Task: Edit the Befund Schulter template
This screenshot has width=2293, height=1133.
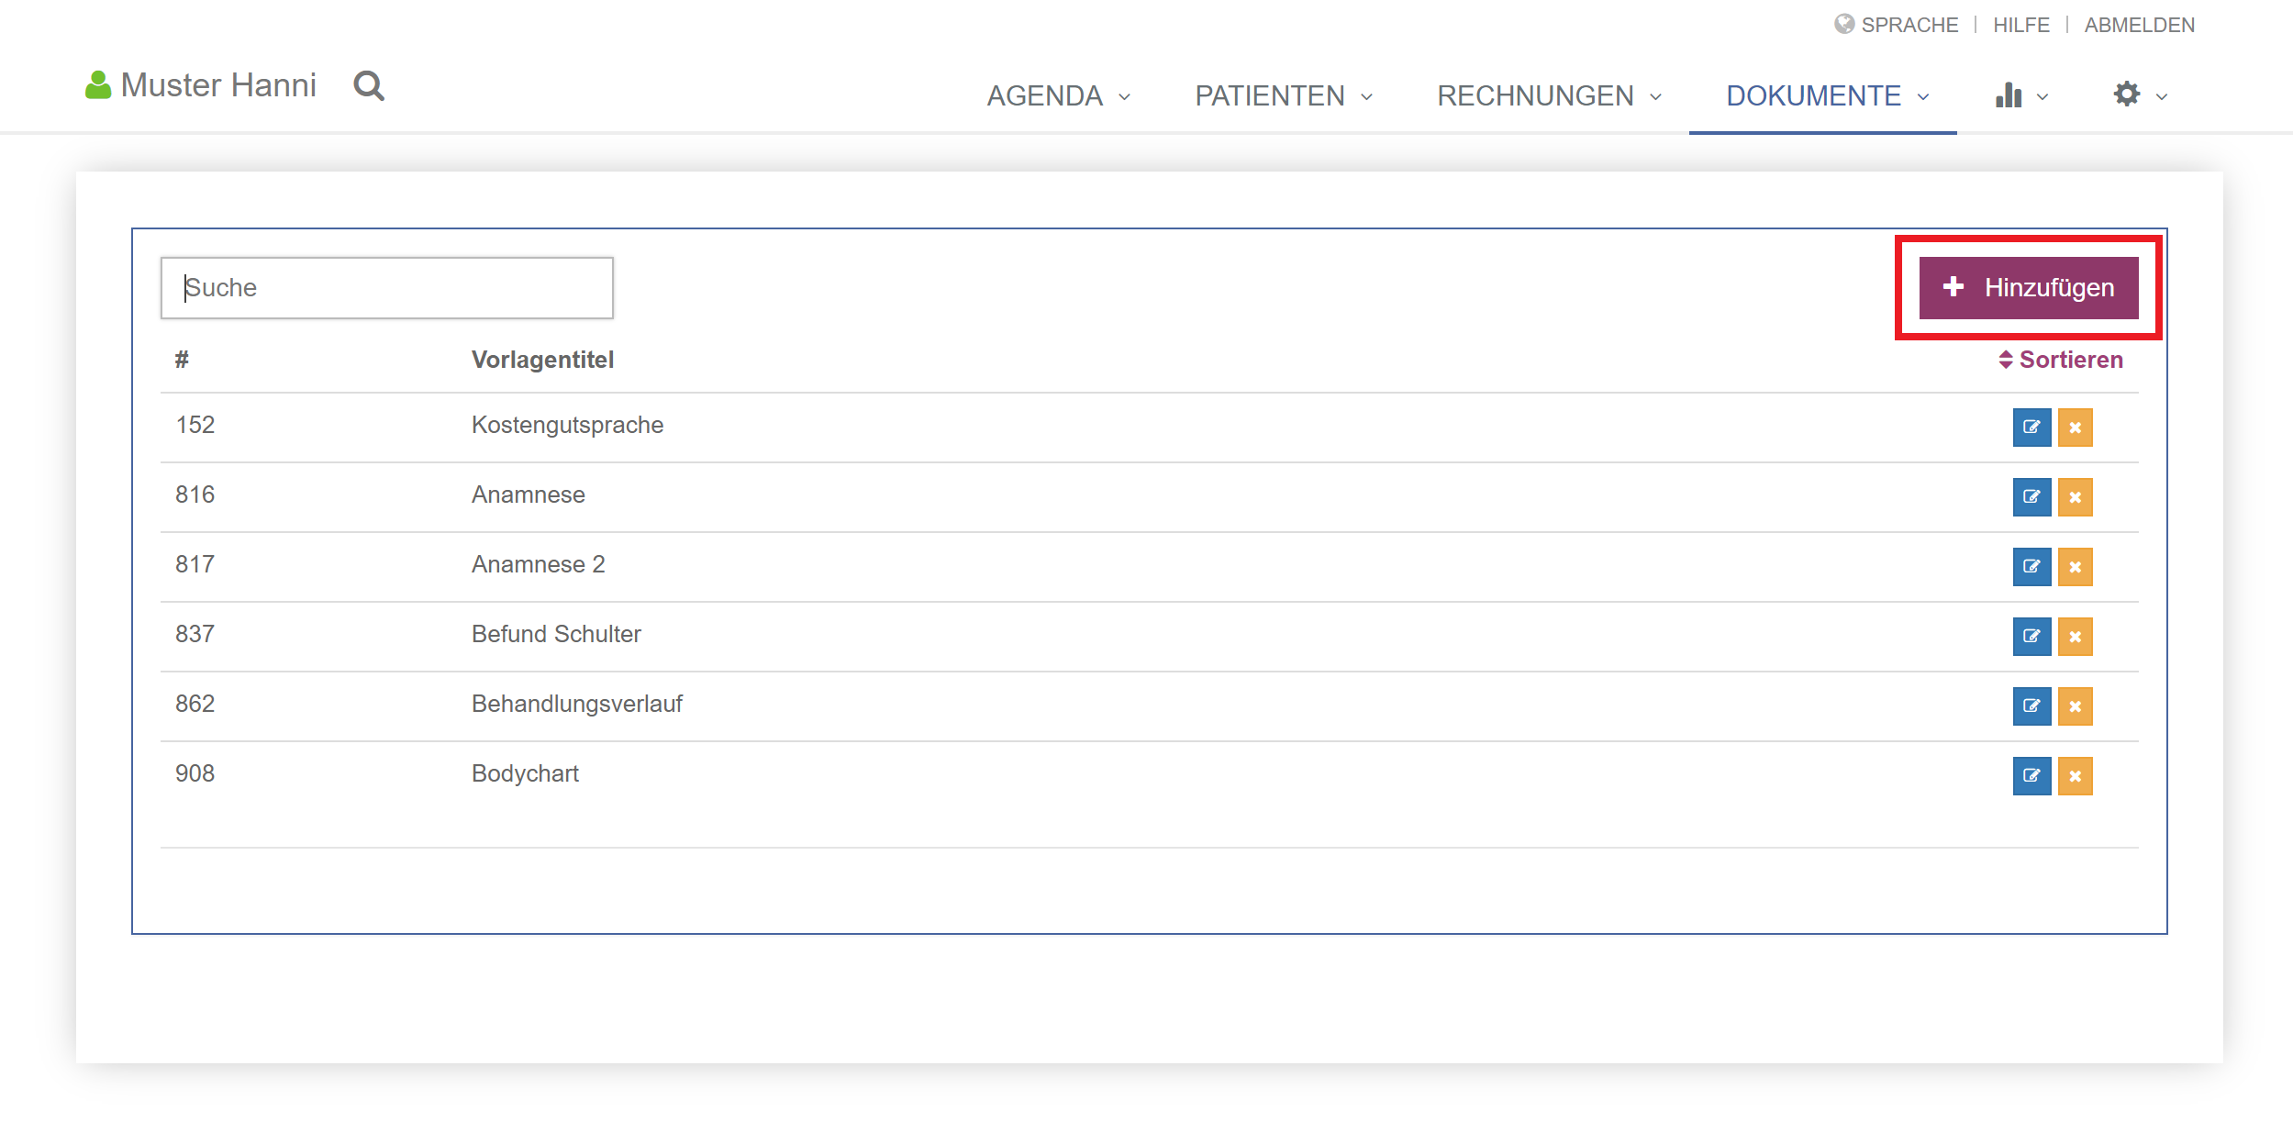Action: (2031, 637)
